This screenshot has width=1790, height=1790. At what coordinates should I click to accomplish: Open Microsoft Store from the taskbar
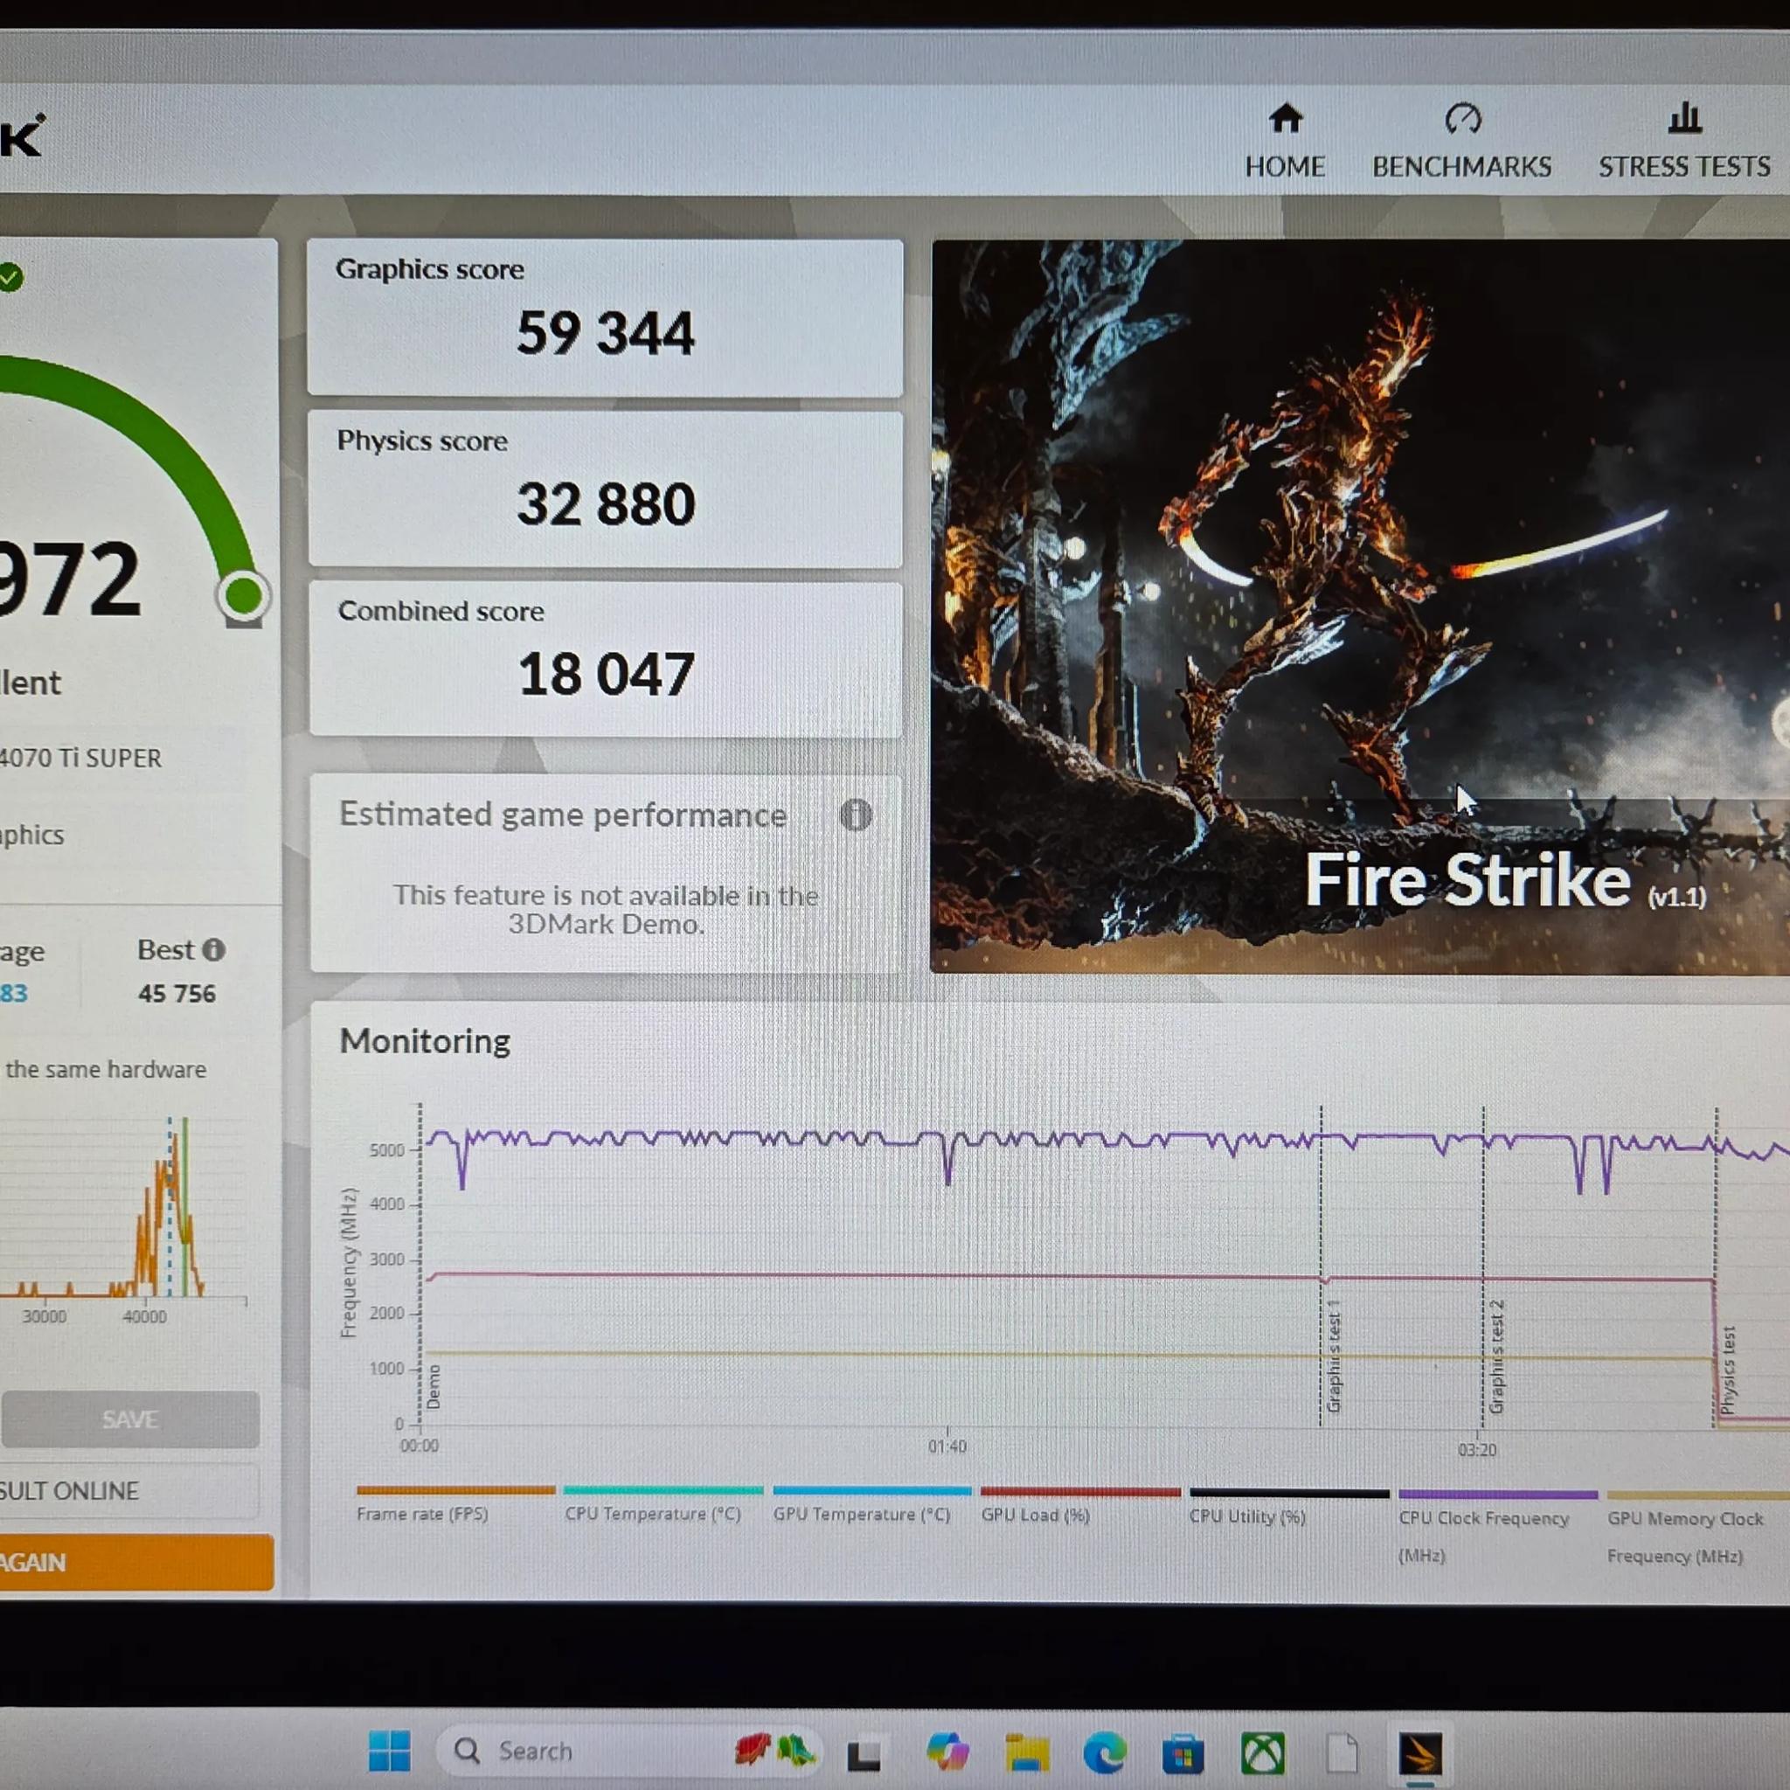(1183, 1753)
